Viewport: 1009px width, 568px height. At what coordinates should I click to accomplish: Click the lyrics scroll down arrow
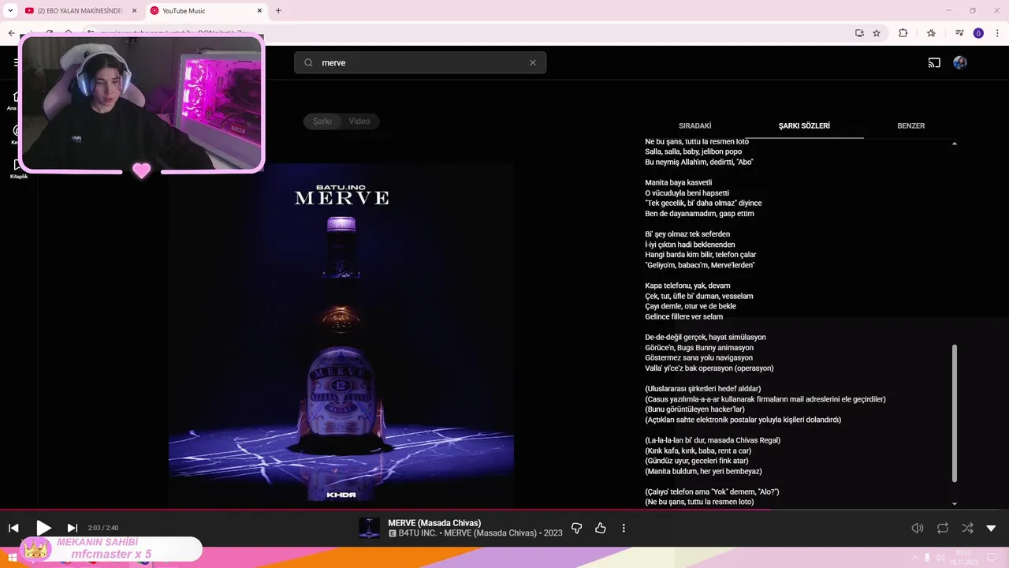click(x=955, y=503)
